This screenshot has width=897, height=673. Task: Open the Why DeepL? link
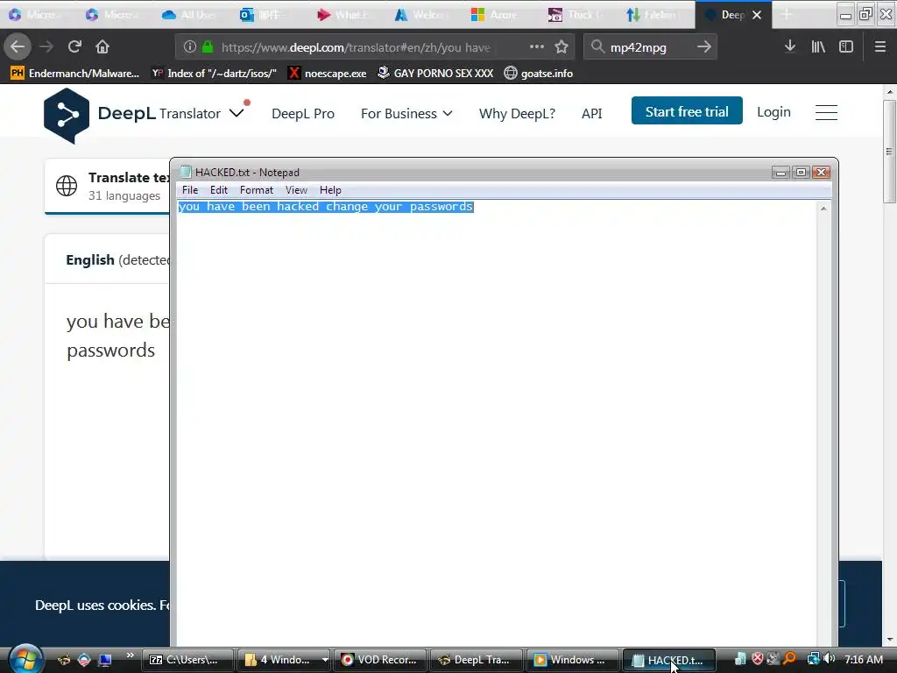[517, 113]
